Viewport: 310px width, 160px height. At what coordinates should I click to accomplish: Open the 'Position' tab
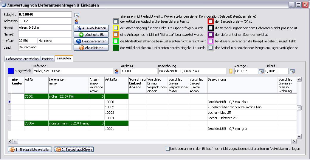(47, 59)
